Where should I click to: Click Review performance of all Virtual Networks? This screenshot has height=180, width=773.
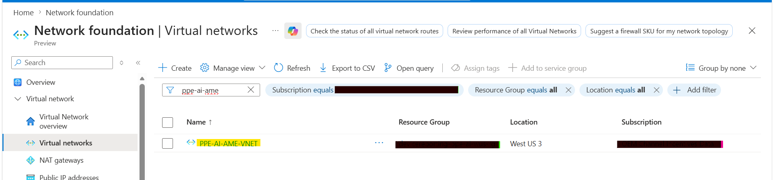coord(514,31)
